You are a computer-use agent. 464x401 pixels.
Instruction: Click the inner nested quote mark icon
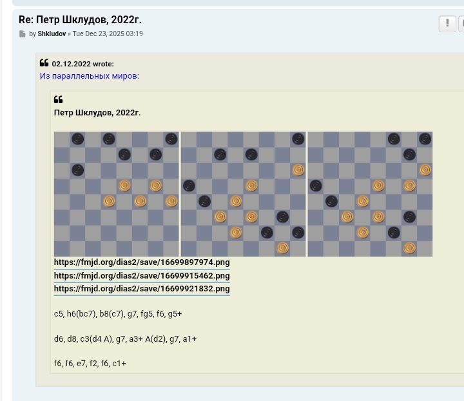58,99
